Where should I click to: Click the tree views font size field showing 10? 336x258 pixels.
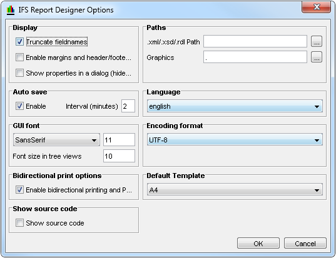point(119,156)
